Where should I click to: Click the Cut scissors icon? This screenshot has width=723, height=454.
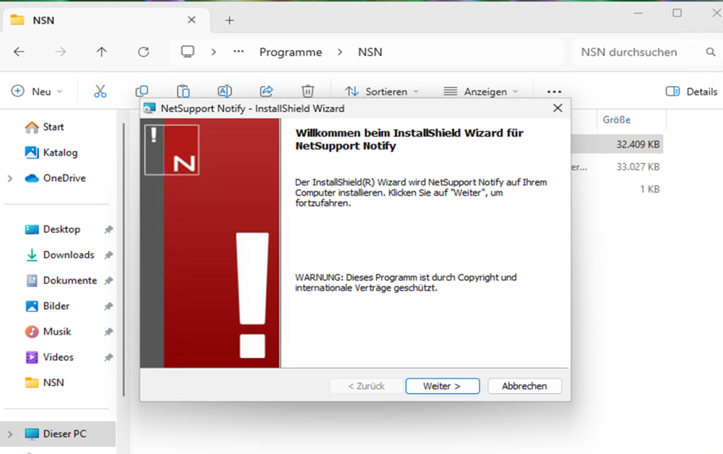pos(100,92)
